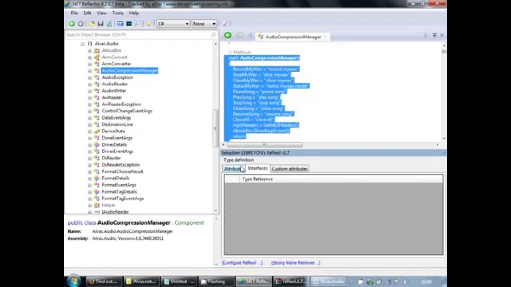Select the DataEventArgs tree item
511x287 pixels.
(116, 118)
